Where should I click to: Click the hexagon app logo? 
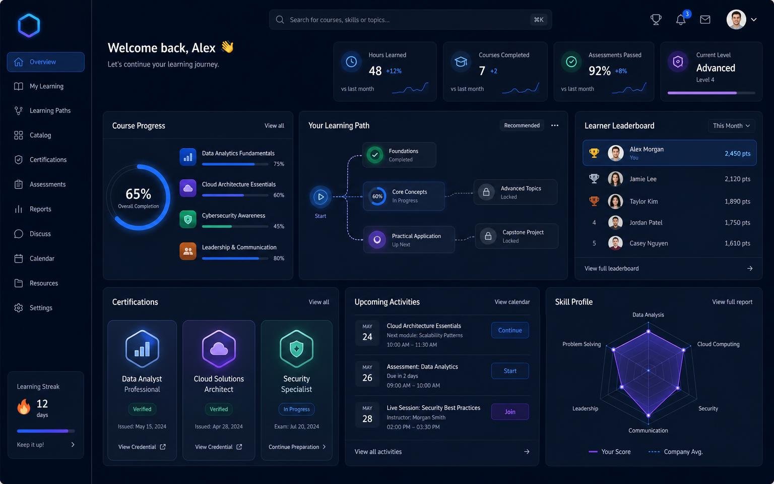click(29, 25)
